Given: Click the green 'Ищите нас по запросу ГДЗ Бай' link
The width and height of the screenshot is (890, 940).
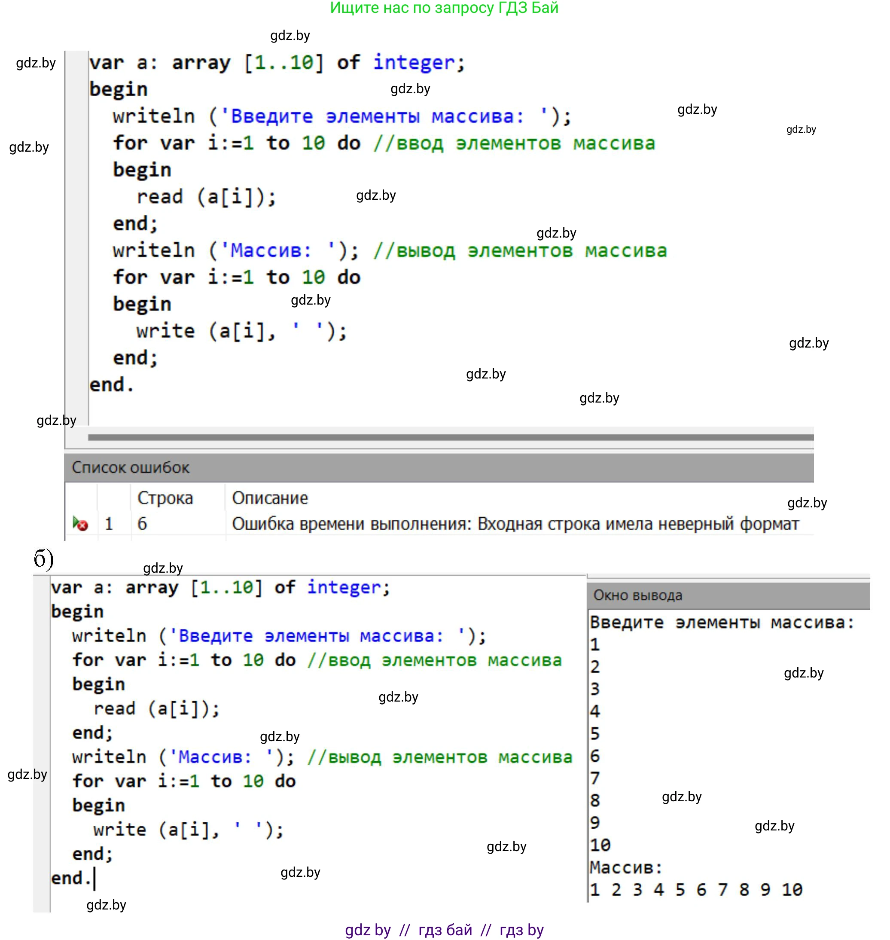Looking at the screenshot, I should coord(444,8).
